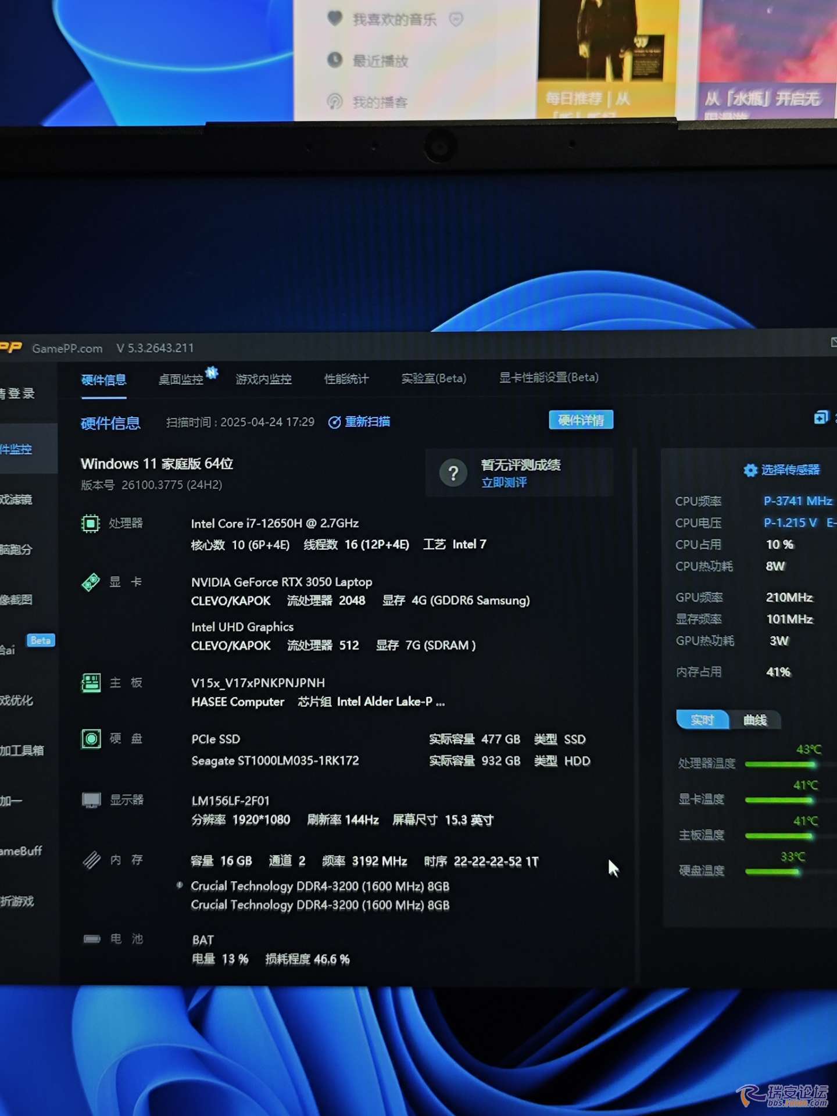This screenshot has width=837, height=1116.
Task: Click the gear icon beside 选择传感器
Action: (750, 470)
